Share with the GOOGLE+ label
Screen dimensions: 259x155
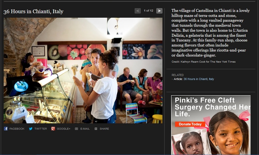63,129
